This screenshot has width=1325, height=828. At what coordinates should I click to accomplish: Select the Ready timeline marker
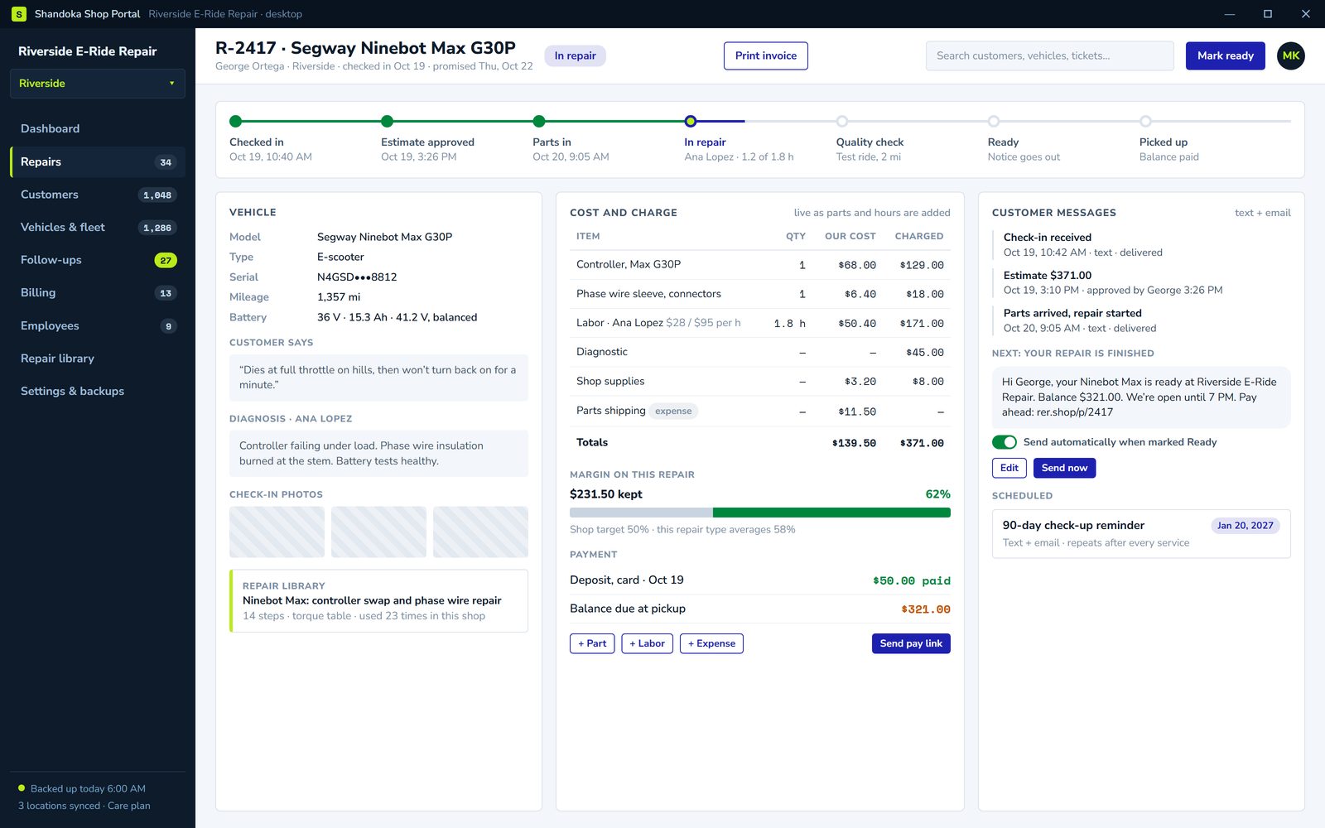(994, 121)
